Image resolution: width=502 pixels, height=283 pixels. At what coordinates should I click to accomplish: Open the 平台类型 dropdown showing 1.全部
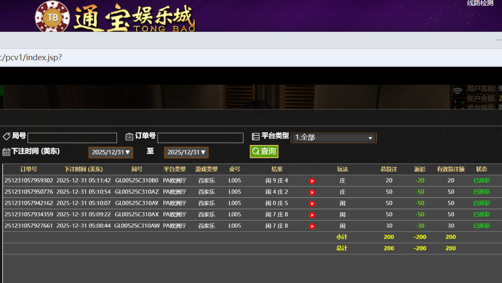tap(333, 138)
